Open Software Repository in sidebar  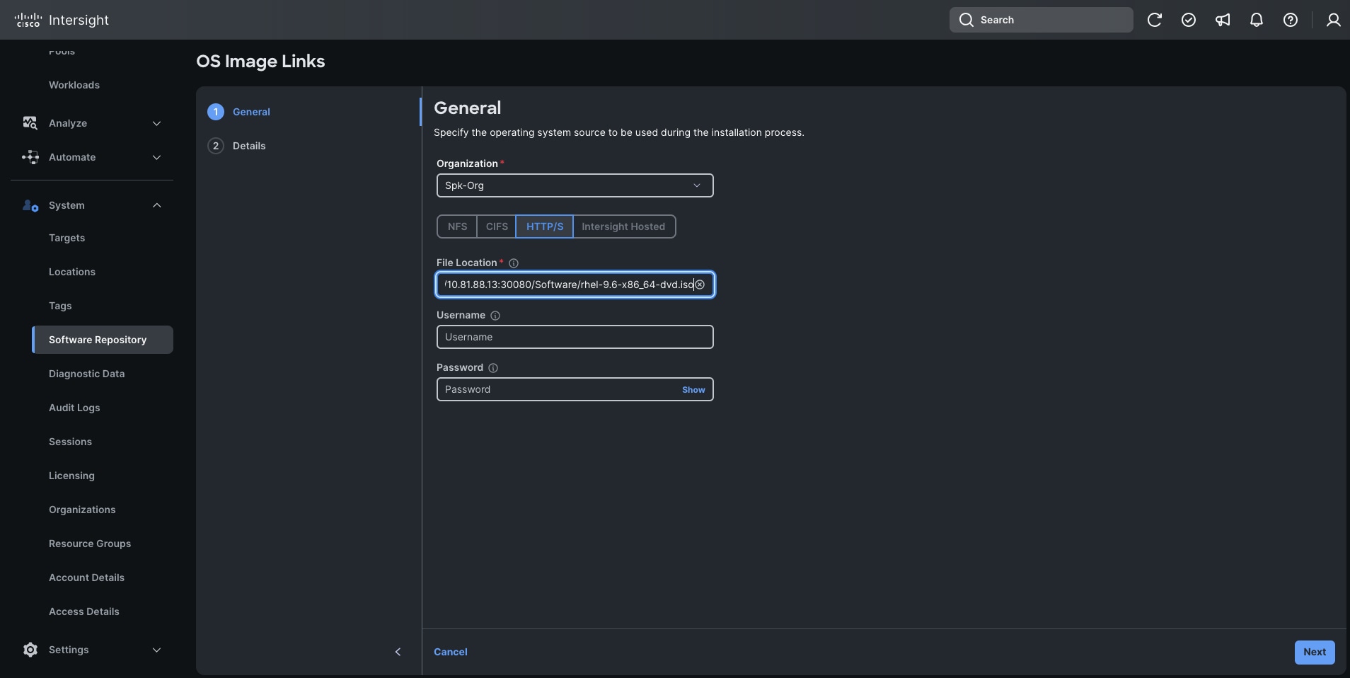coord(97,340)
